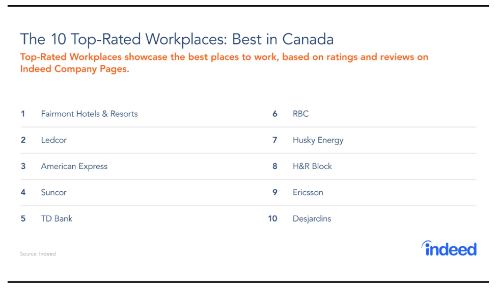The image size is (499, 288).
Task: Click the American Express entry
Action: [74, 166]
